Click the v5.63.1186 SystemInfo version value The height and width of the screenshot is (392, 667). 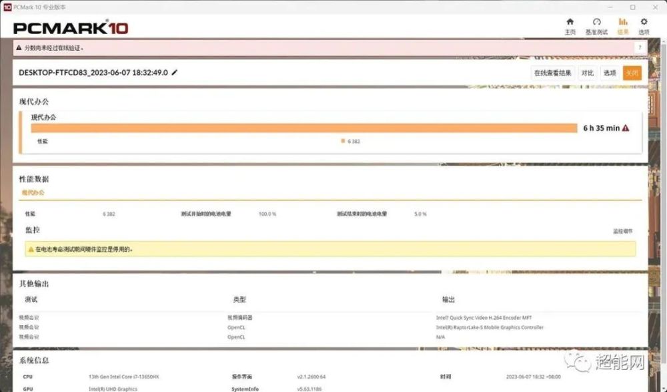point(309,389)
